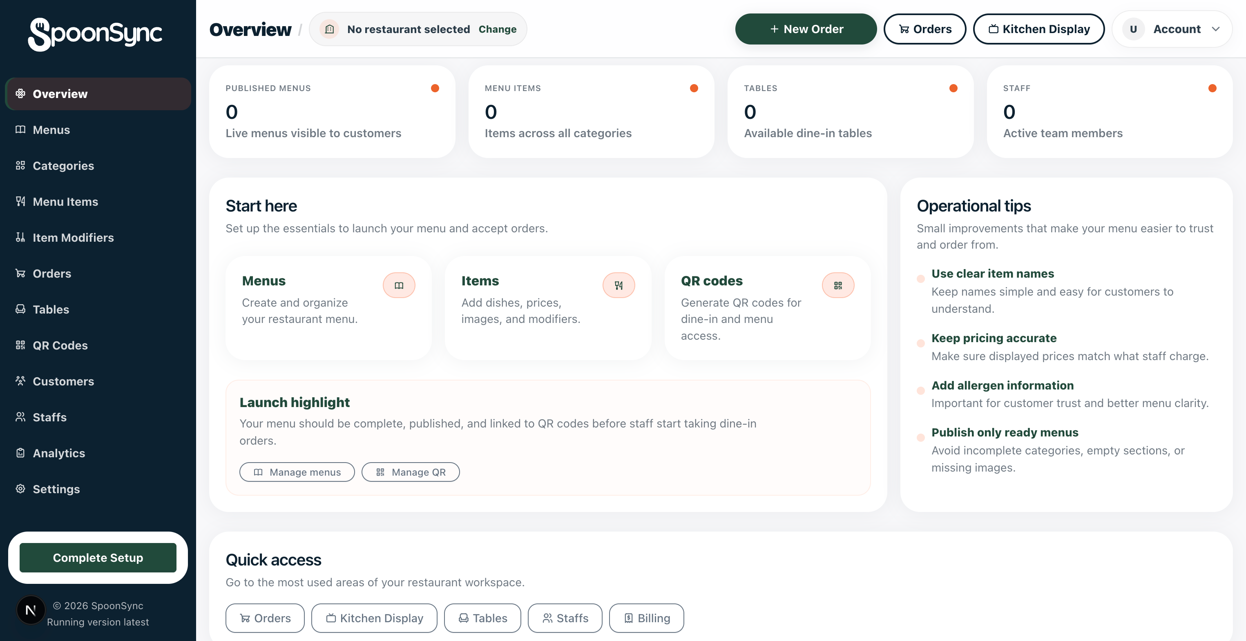Select Menu Items in sidebar

click(98, 202)
